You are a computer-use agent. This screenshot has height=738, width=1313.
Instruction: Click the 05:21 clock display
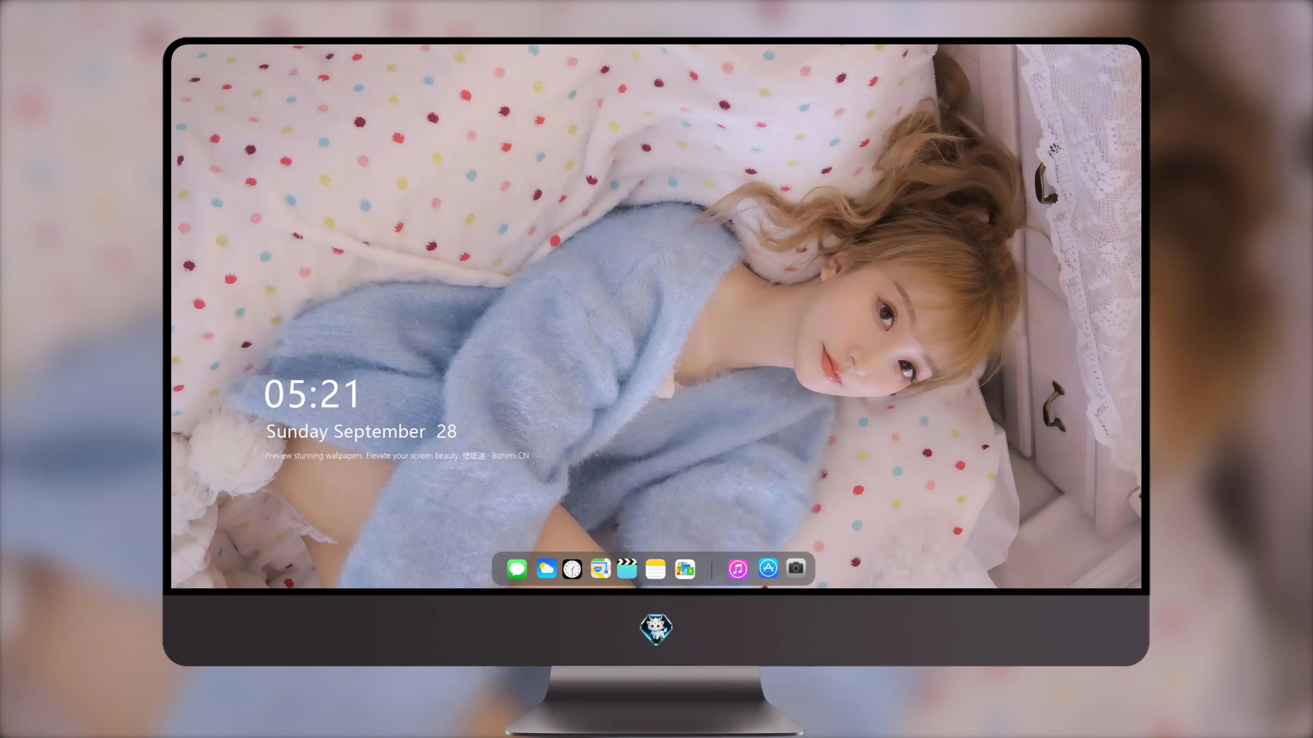click(x=311, y=394)
